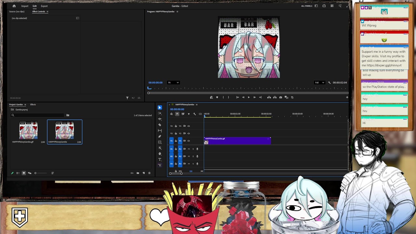Open the Full playback resolution dropdown
416x234 pixels.
319,83
